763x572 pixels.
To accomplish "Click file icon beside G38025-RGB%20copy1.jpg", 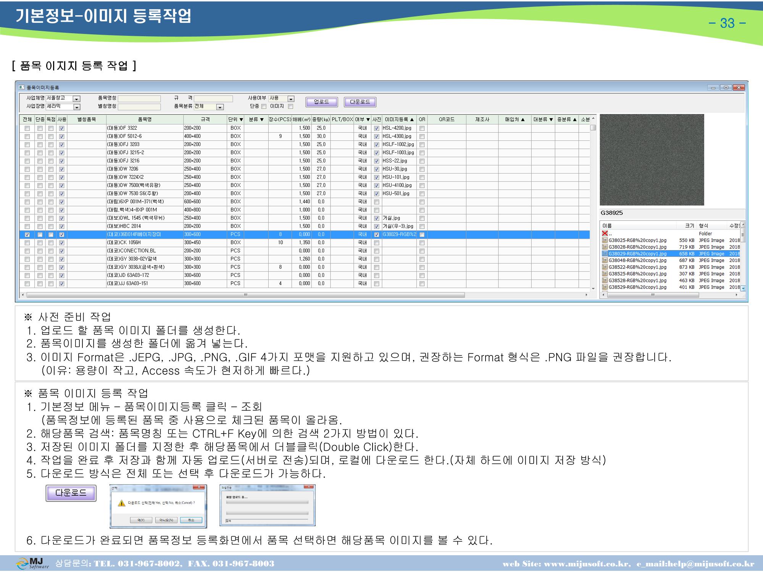I will coord(605,240).
